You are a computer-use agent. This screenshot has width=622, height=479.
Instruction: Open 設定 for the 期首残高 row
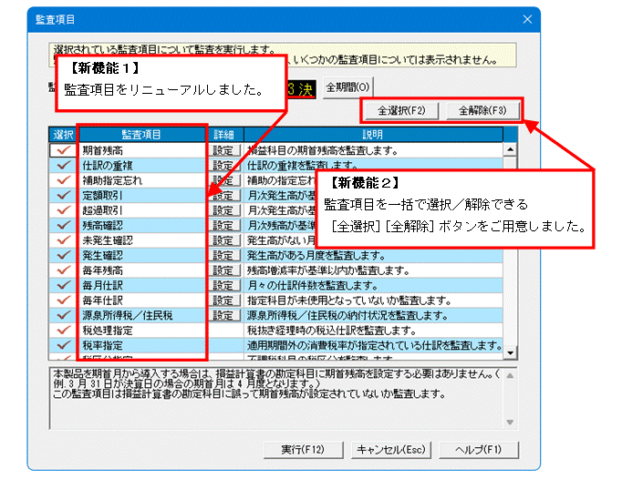[x=224, y=150]
